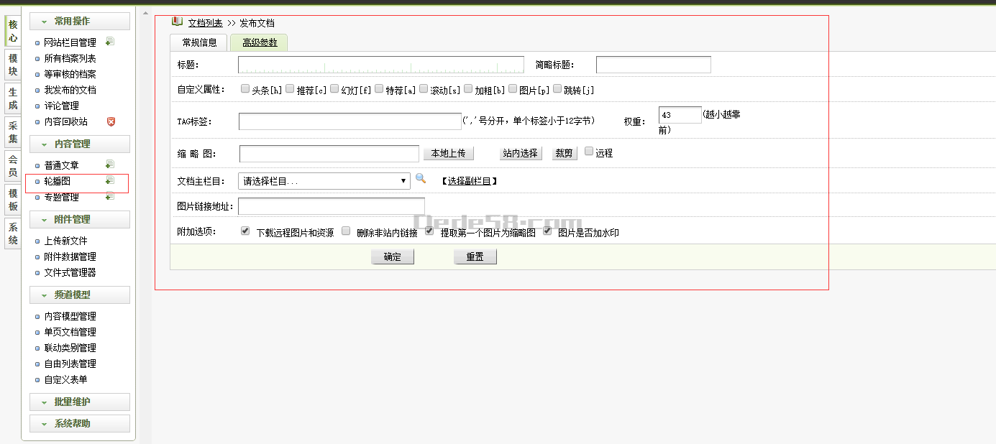This screenshot has height=444, width=996.
Task: Click book icon before 文档列表
Action: 177,22
